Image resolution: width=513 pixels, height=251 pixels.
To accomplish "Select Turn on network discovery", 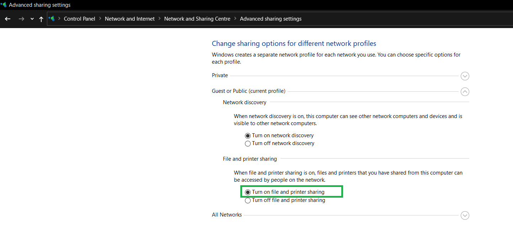I will [x=248, y=135].
